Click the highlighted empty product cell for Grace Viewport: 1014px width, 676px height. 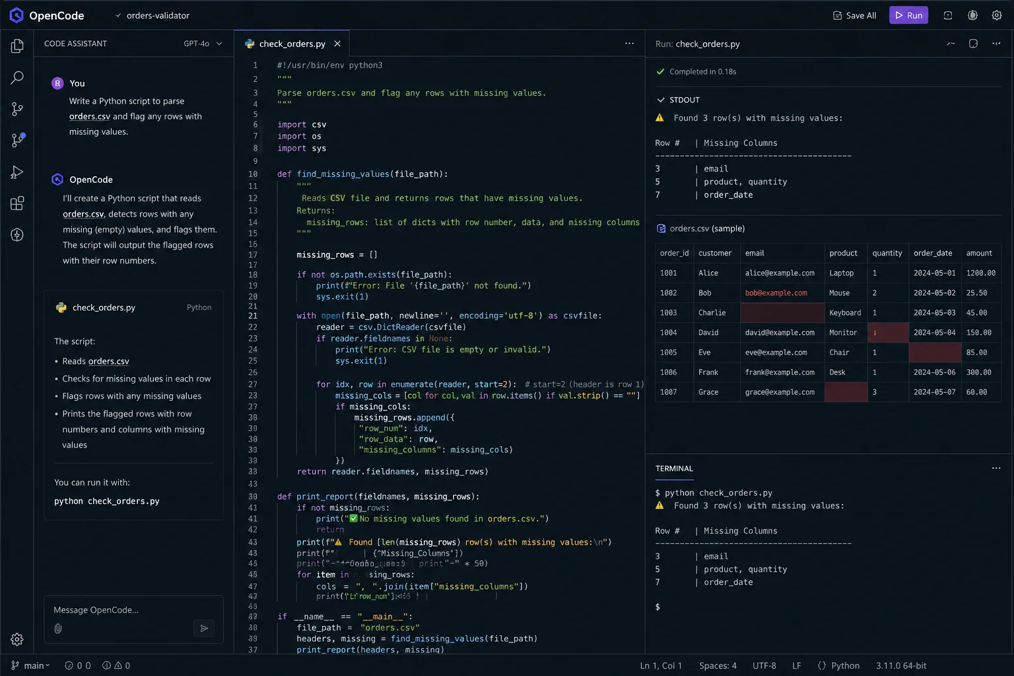[846, 392]
